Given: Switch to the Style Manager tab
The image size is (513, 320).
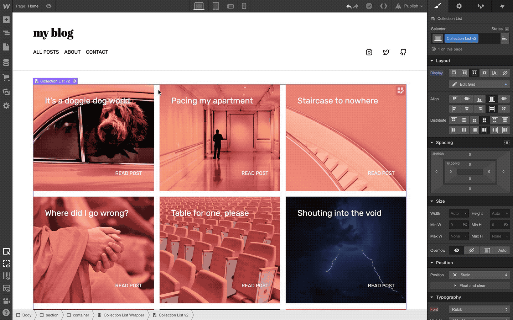Looking at the screenshot, I should pyautogui.click(x=481, y=6).
